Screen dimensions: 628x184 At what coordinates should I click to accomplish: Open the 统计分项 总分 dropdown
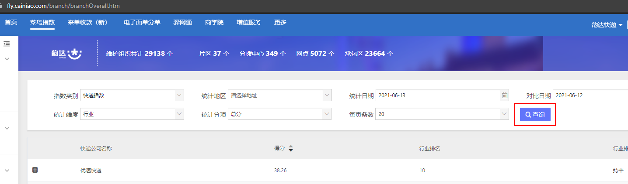point(280,114)
